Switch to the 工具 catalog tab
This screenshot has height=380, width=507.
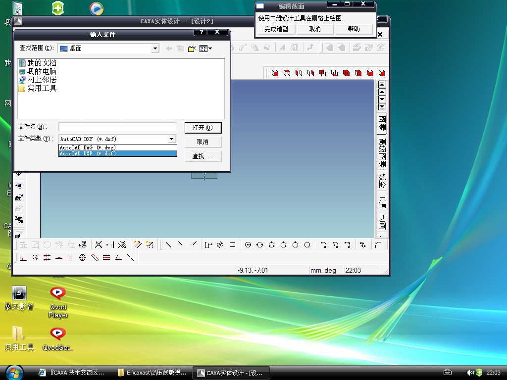tap(382, 201)
